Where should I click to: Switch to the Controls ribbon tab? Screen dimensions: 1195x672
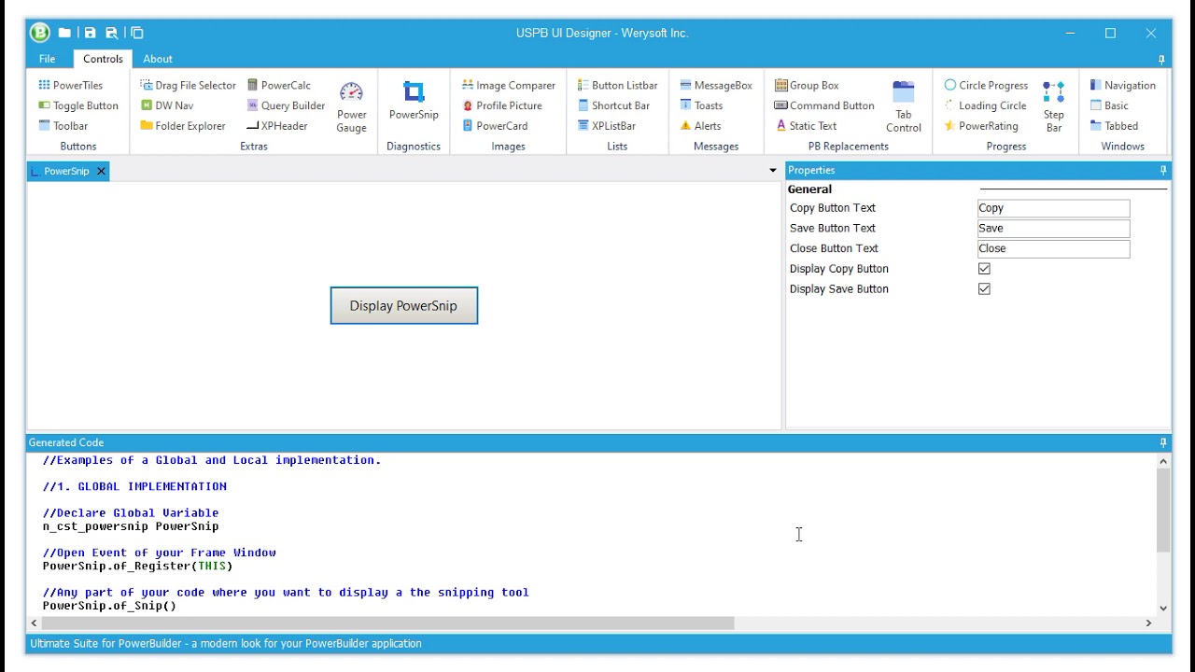pos(103,59)
